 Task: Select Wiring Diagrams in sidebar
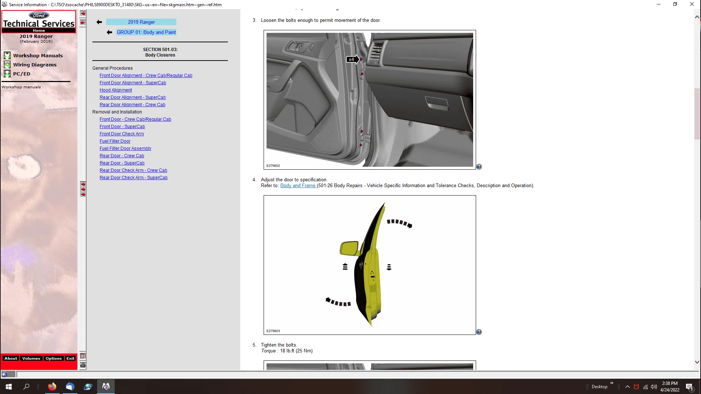(x=35, y=65)
